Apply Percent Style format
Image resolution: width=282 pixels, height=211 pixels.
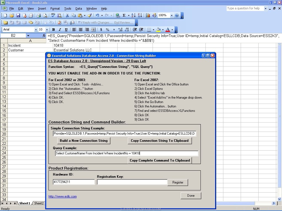tap(108, 30)
